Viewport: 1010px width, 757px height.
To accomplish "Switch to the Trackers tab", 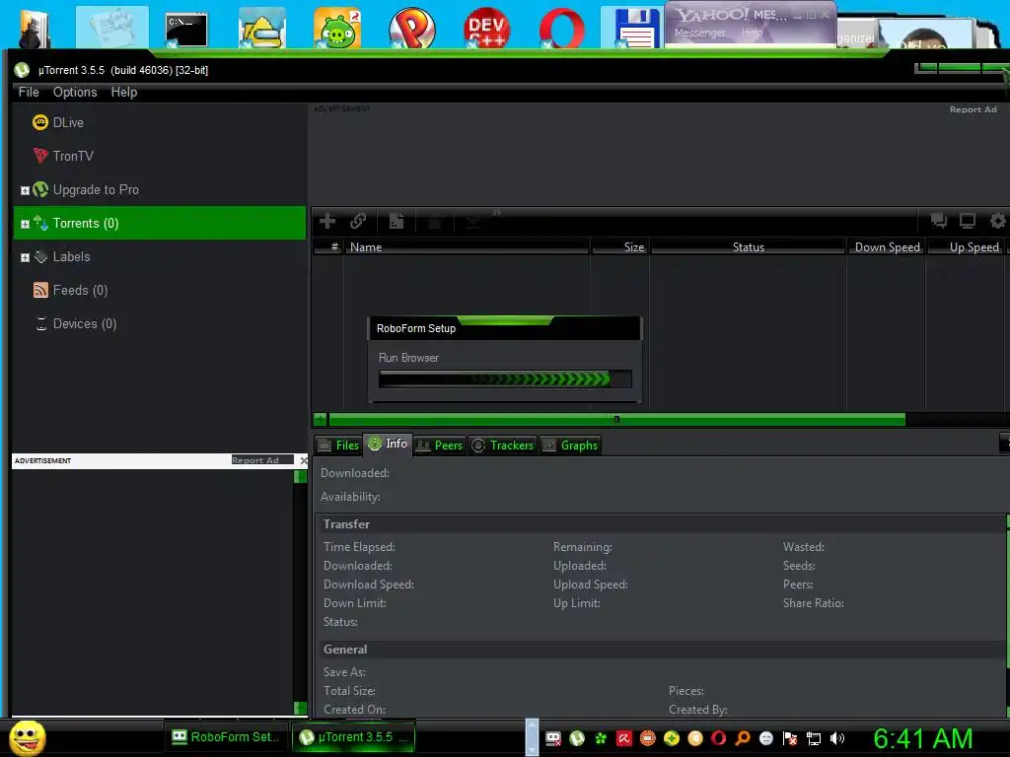I will [502, 445].
